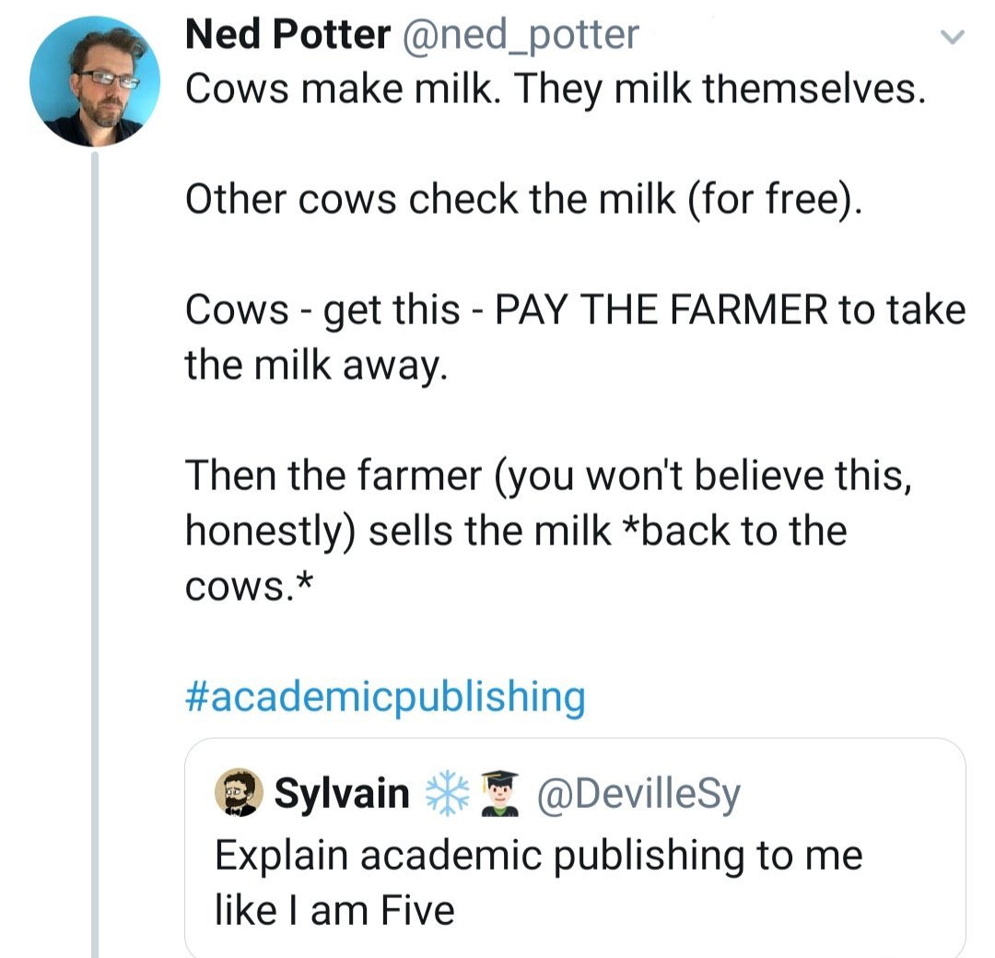Click the graduate student emoji icon
The image size is (995, 958).
coord(499,793)
